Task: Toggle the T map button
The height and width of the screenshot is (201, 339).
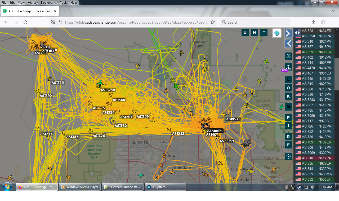Action: point(264,33)
